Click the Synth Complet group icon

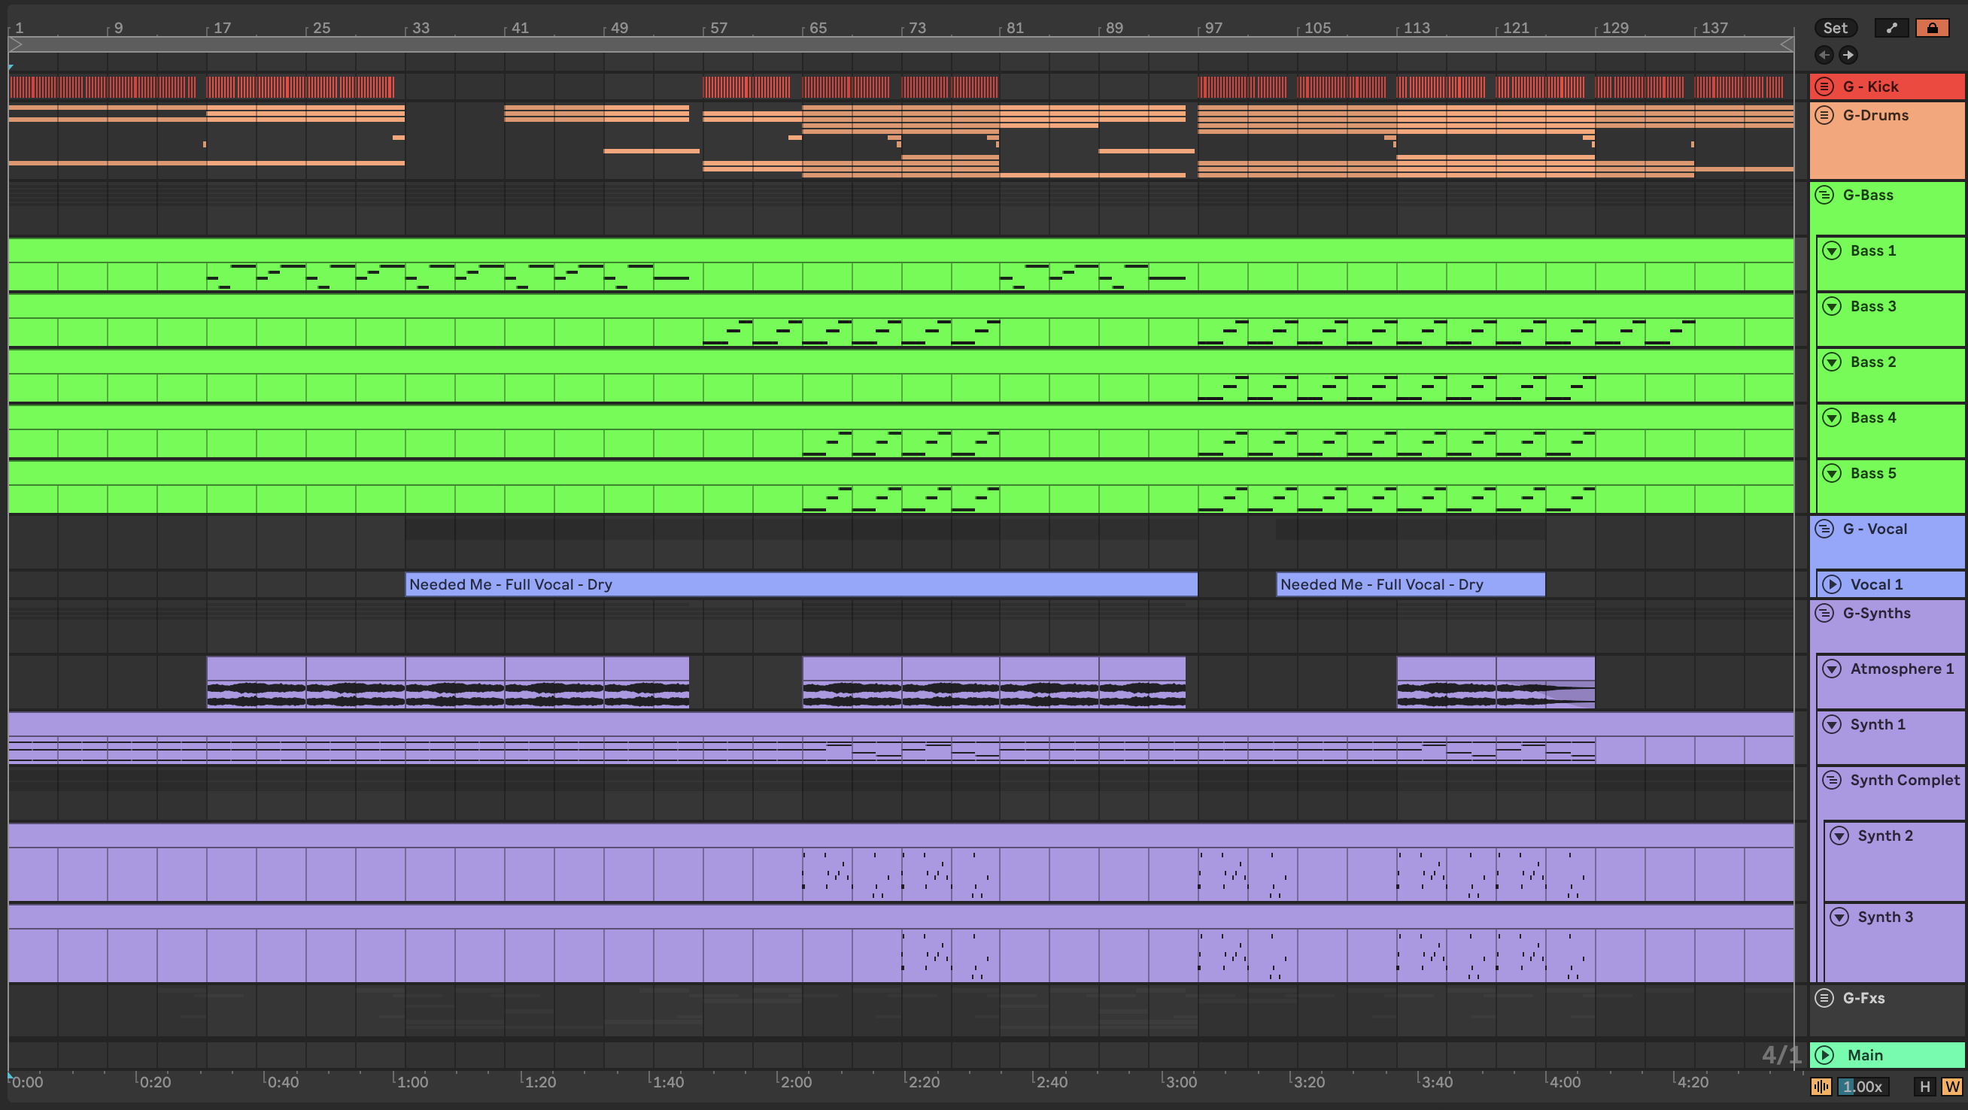(x=1832, y=780)
